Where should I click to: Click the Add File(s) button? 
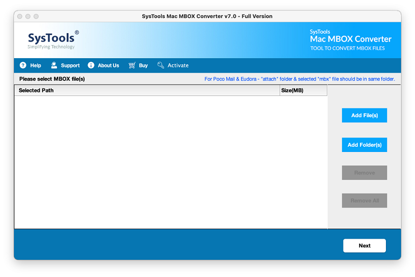point(364,115)
